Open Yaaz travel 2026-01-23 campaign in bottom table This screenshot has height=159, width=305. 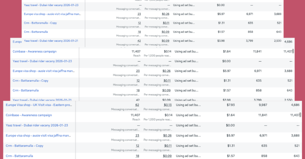[x=37, y=125]
